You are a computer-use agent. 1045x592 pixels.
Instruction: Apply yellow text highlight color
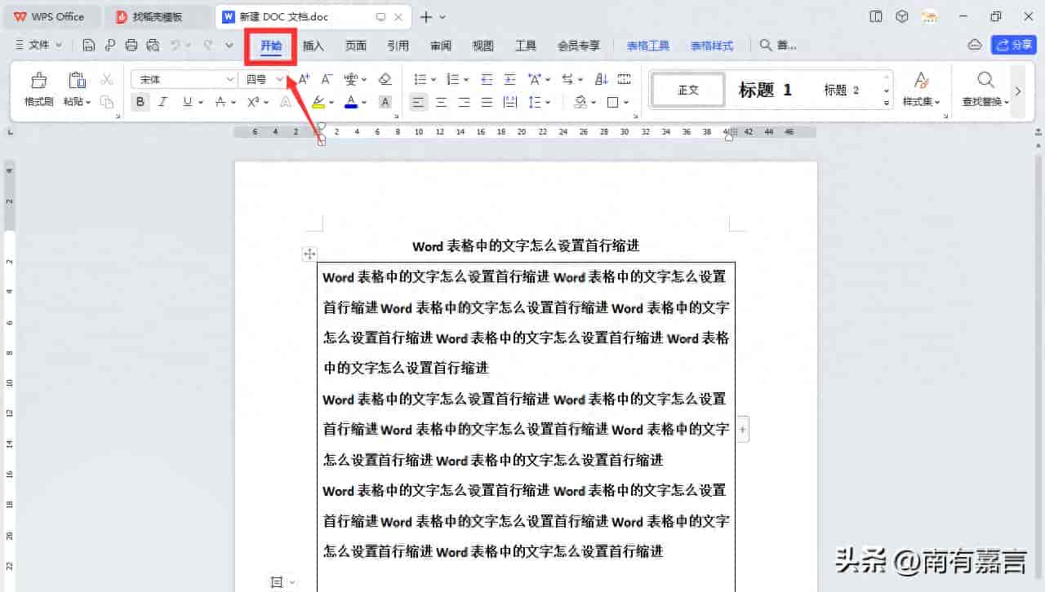point(318,102)
